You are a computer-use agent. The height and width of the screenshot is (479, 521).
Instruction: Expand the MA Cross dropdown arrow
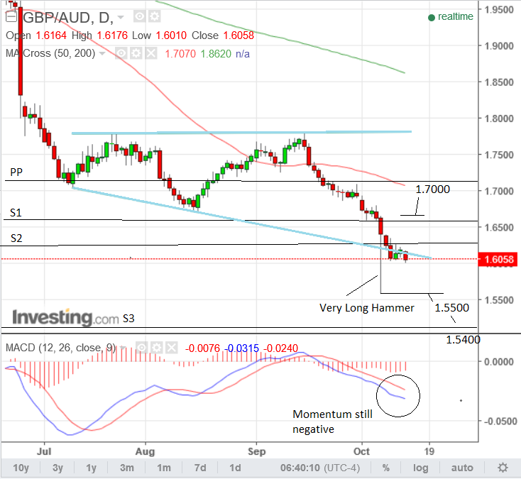tap(102, 53)
